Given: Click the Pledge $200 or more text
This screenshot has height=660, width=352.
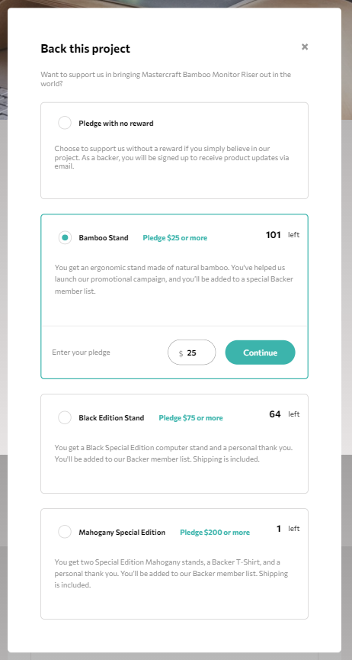Looking at the screenshot, I should [215, 533].
